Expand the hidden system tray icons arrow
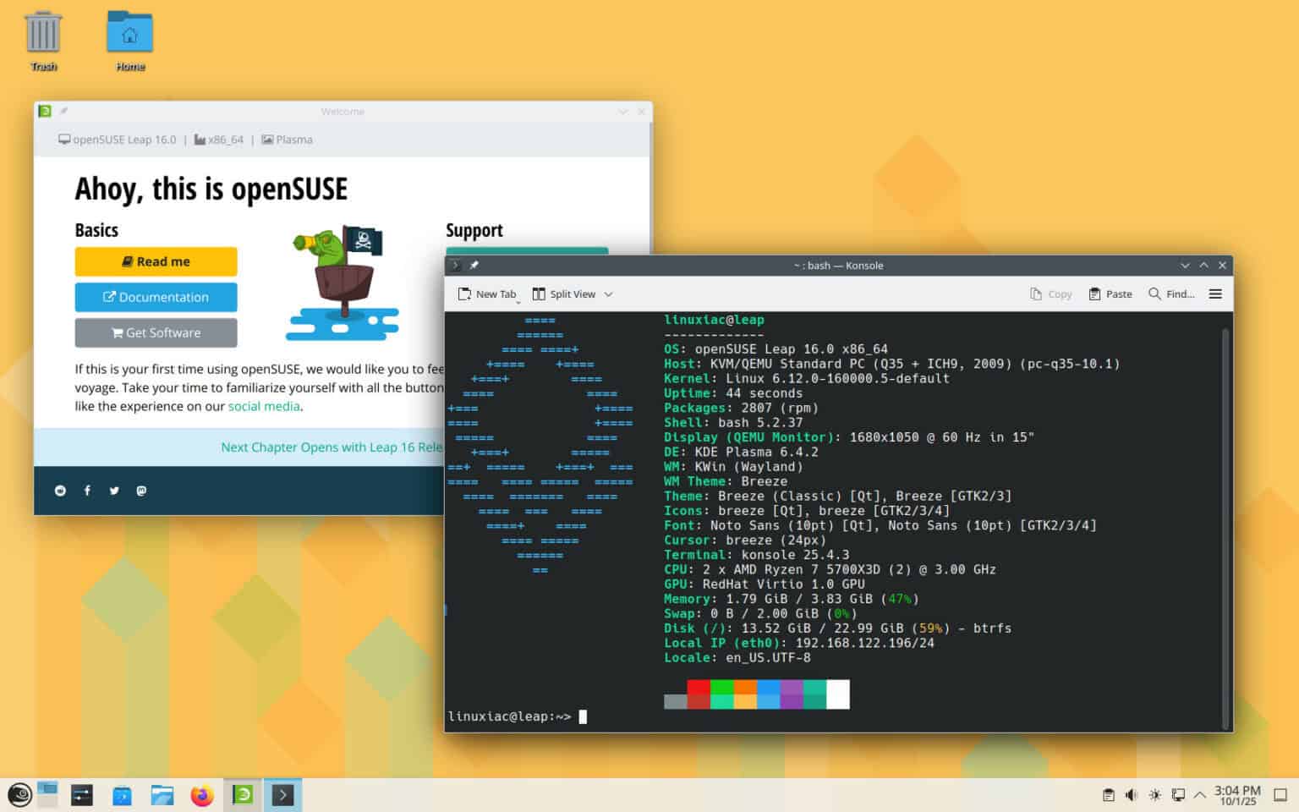1299x812 pixels. point(1200,794)
